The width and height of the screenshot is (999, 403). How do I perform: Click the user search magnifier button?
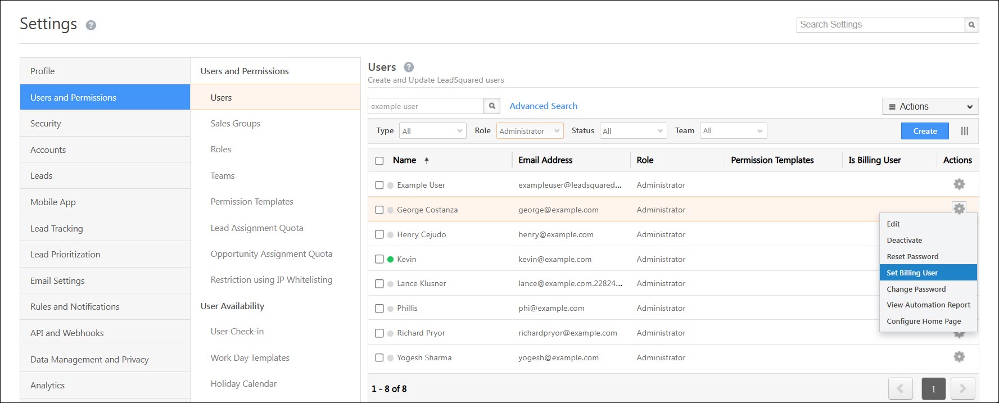click(x=492, y=106)
